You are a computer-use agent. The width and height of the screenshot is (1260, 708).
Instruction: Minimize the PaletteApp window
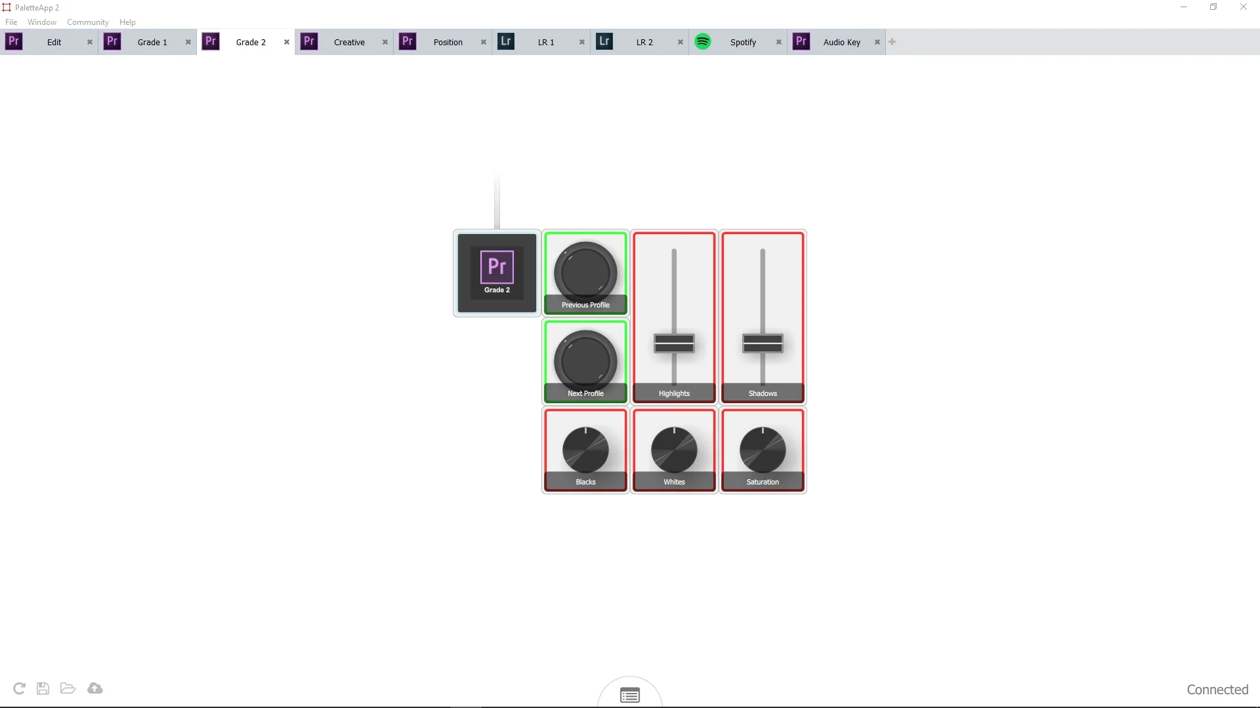tap(1184, 7)
